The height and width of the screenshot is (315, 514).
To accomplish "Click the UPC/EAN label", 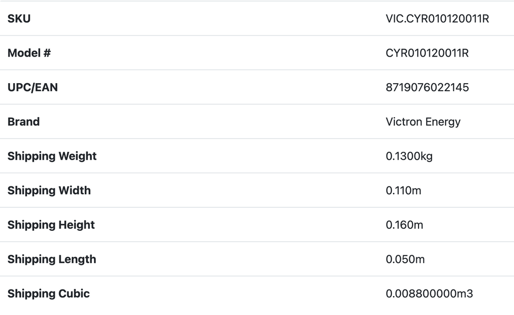I will point(33,87).
